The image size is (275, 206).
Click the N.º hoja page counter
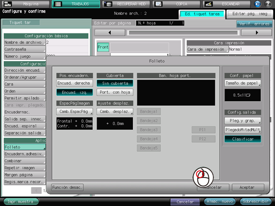tap(160, 23)
